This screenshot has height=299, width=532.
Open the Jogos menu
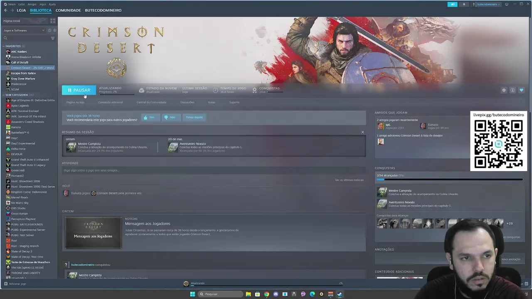[42, 4]
